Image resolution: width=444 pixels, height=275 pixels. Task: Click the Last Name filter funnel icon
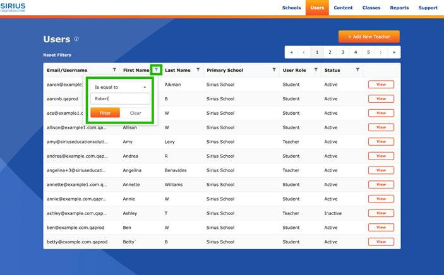tap(198, 70)
